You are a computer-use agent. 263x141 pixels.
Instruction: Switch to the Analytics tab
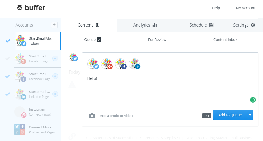pyautogui.click(x=145, y=25)
